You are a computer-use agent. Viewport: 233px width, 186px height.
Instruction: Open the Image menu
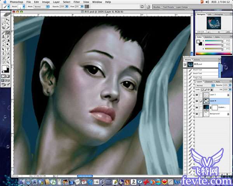[x=46, y=2]
